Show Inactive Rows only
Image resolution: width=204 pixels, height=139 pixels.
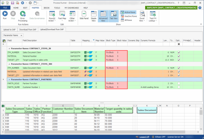click(x=129, y=16)
